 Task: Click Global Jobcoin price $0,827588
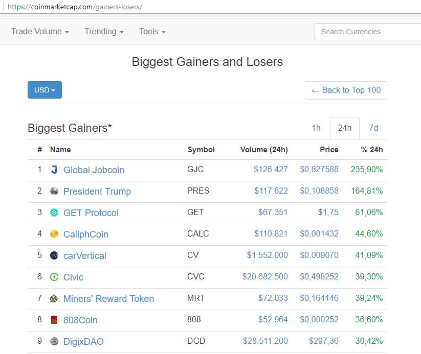(319, 169)
